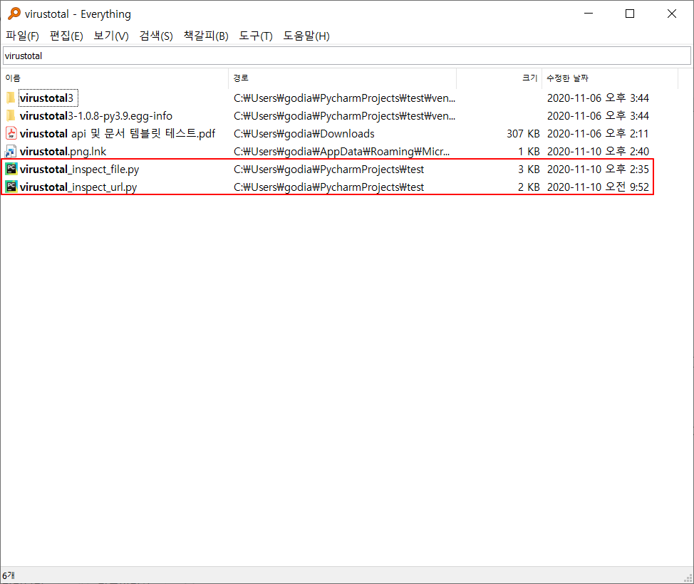Screen dimensions: 694x584
Task: Sort results by 수정한 날짜 column header
Action: click(610, 78)
